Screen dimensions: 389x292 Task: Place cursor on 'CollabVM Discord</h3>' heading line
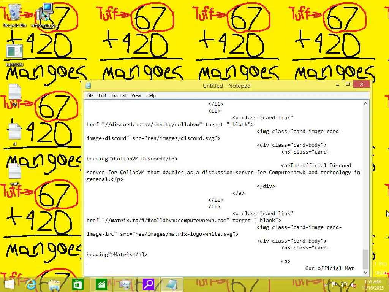(132, 159)
